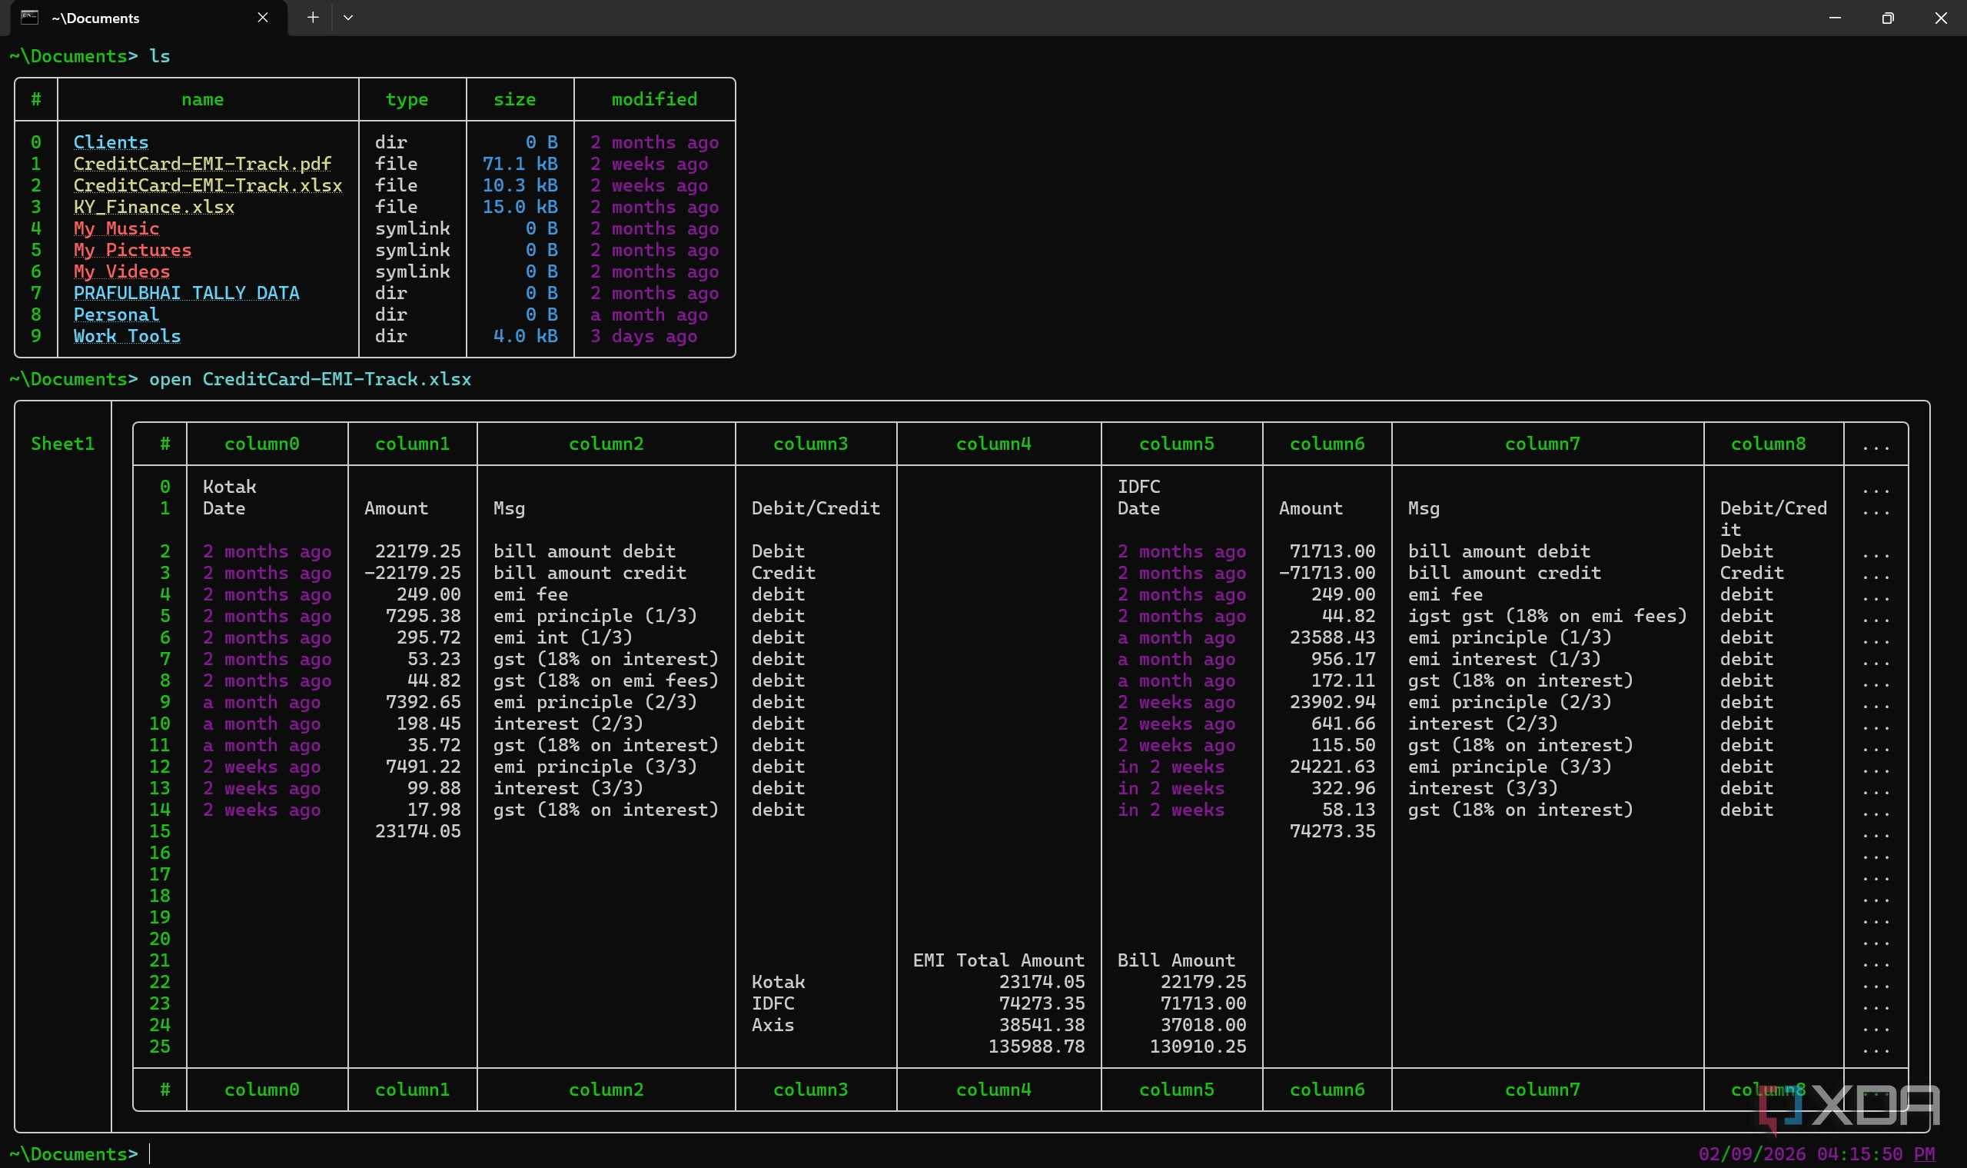This screenshot has height=1168, width=1967.
Task: Click the 71.1 kB size value
Action: click(x=520, y=164)
